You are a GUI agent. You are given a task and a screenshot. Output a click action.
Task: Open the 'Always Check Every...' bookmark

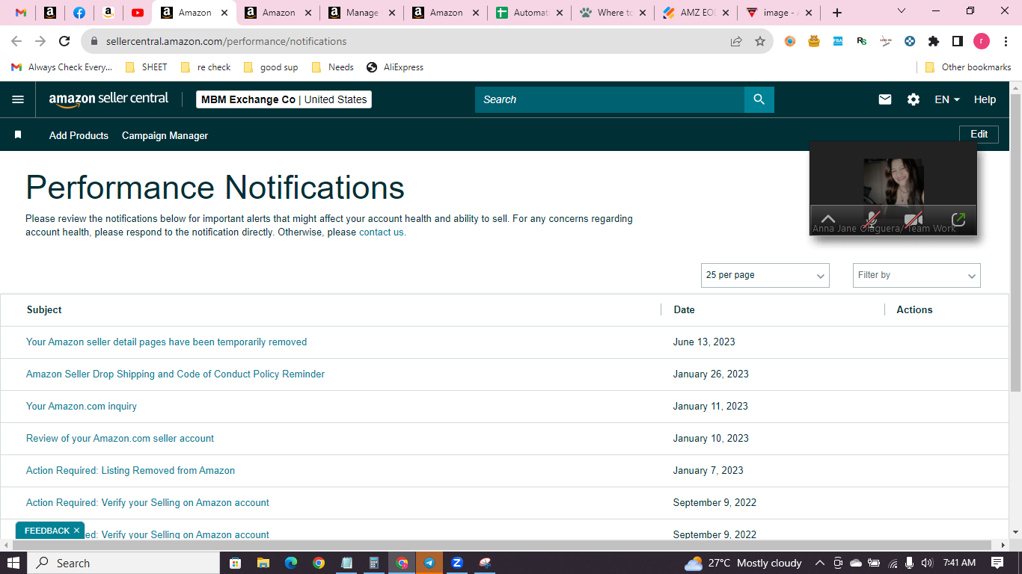[62, 67]
